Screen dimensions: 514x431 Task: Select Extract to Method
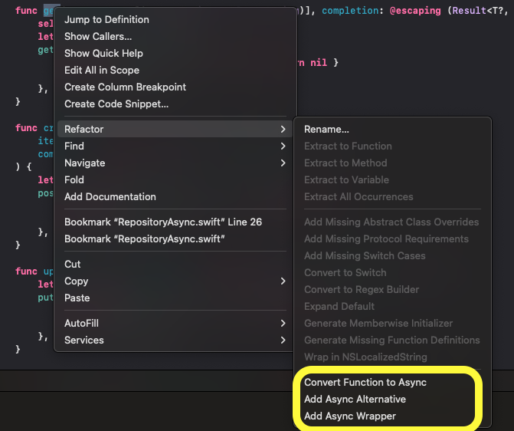[392, 163]
